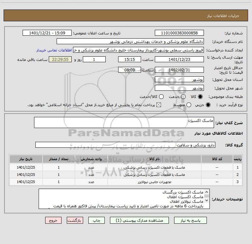252x244 pixels.
Task: Click scroll up arrow in buyer notes
Action: [207, 192]
